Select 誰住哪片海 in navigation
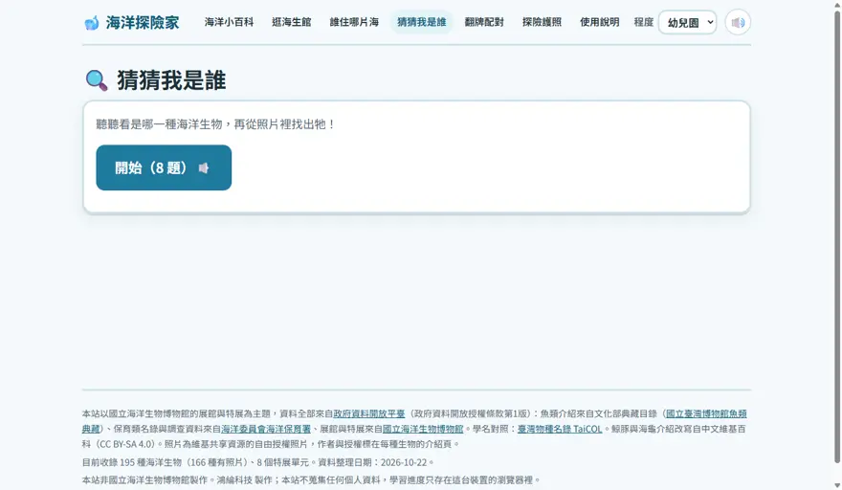 [x=354, y=22]
